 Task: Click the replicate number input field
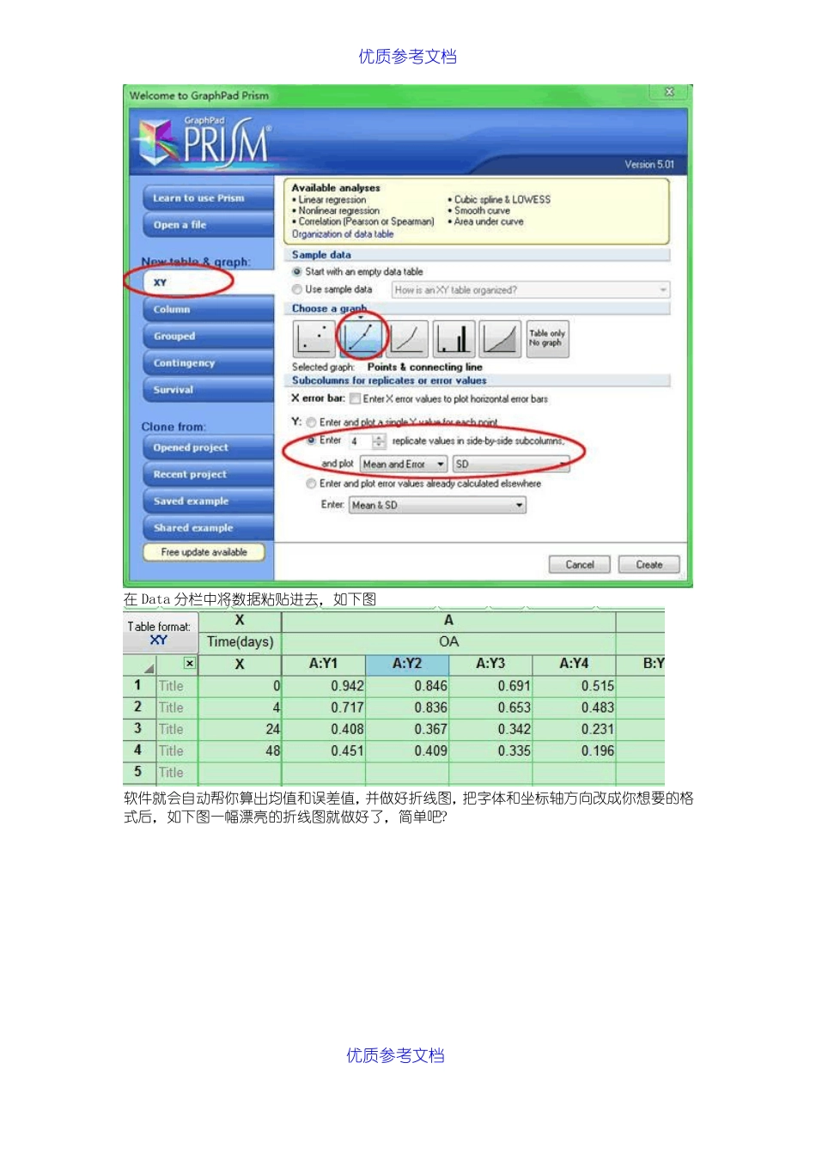[x=360, y=441]
